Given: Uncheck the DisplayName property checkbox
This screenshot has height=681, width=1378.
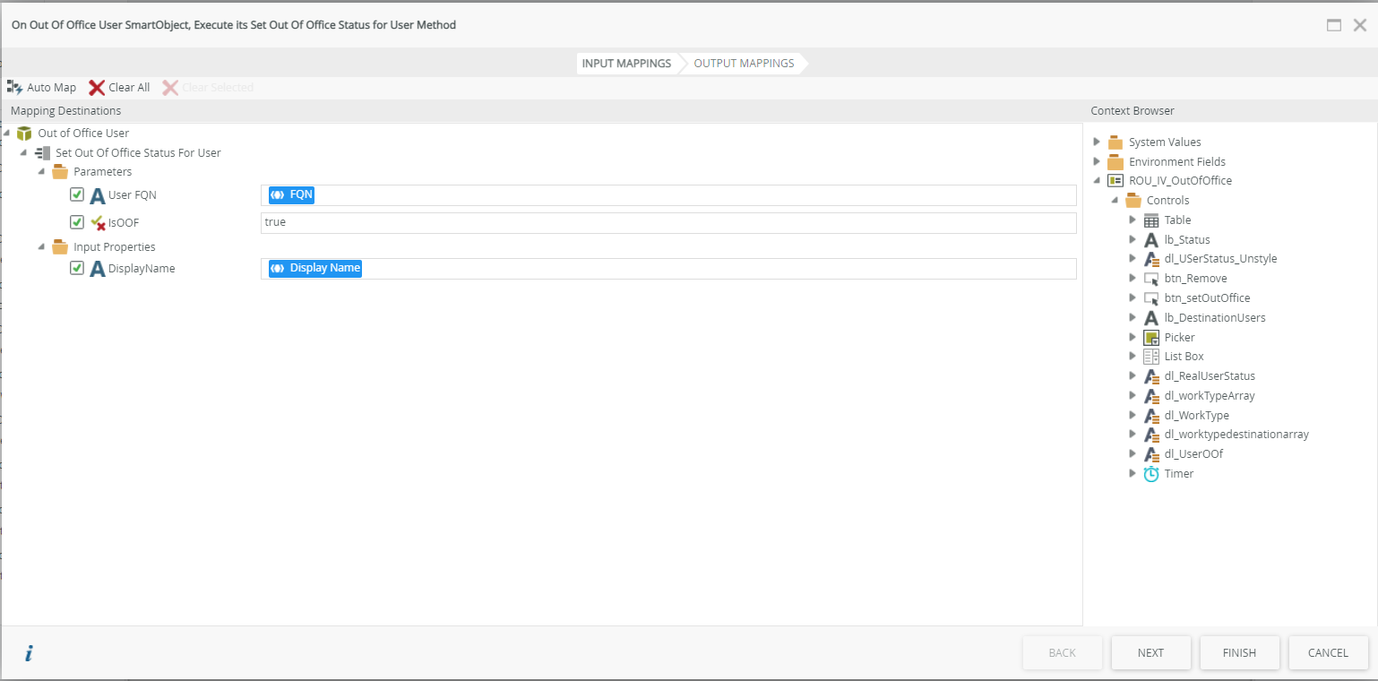Looking at the screenshot, I should (77, 268).
